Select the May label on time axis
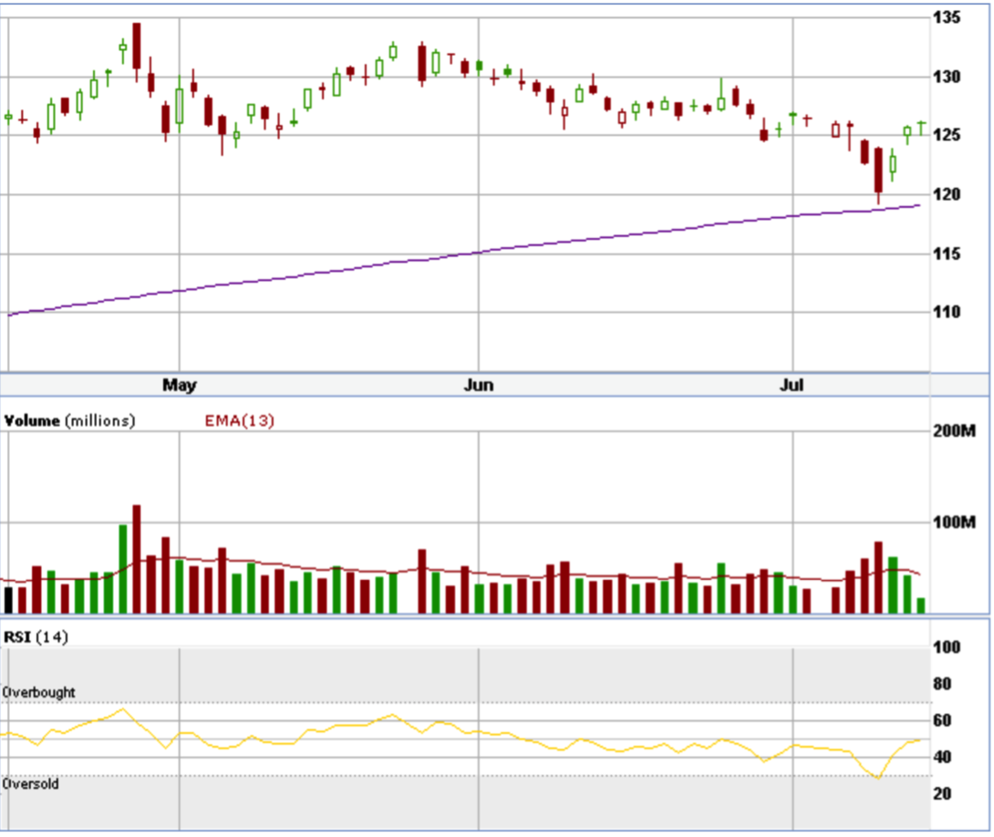 (x=180, y=386)
